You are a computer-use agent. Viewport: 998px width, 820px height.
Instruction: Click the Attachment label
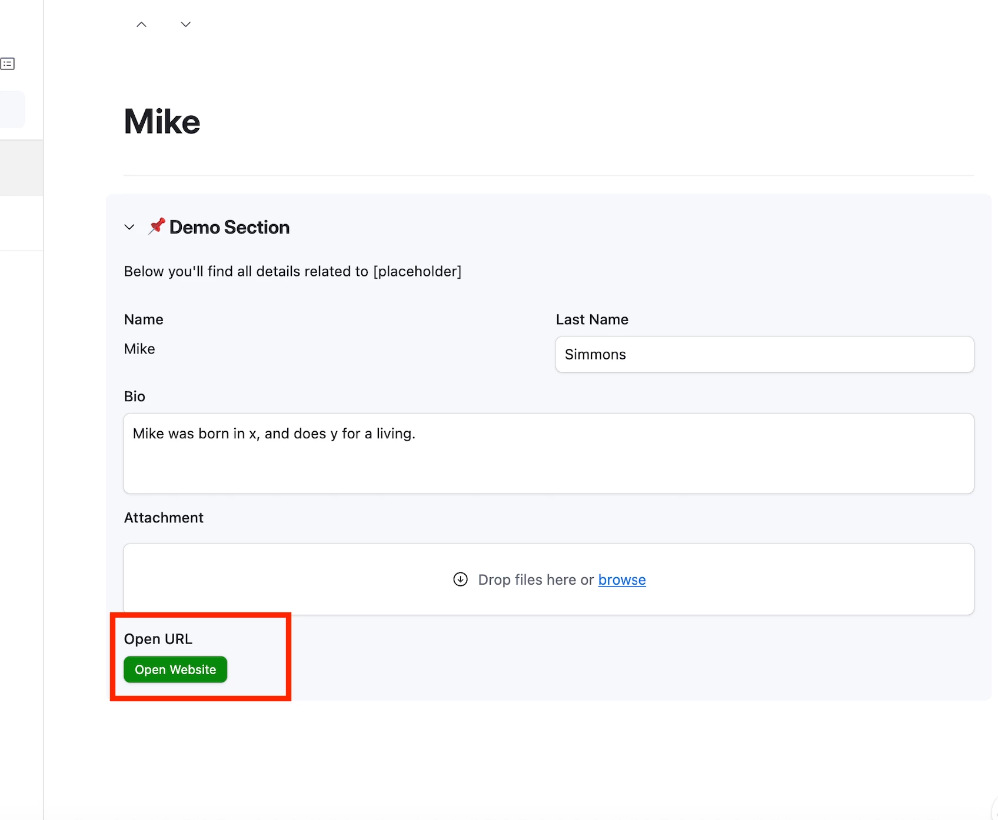164,518
